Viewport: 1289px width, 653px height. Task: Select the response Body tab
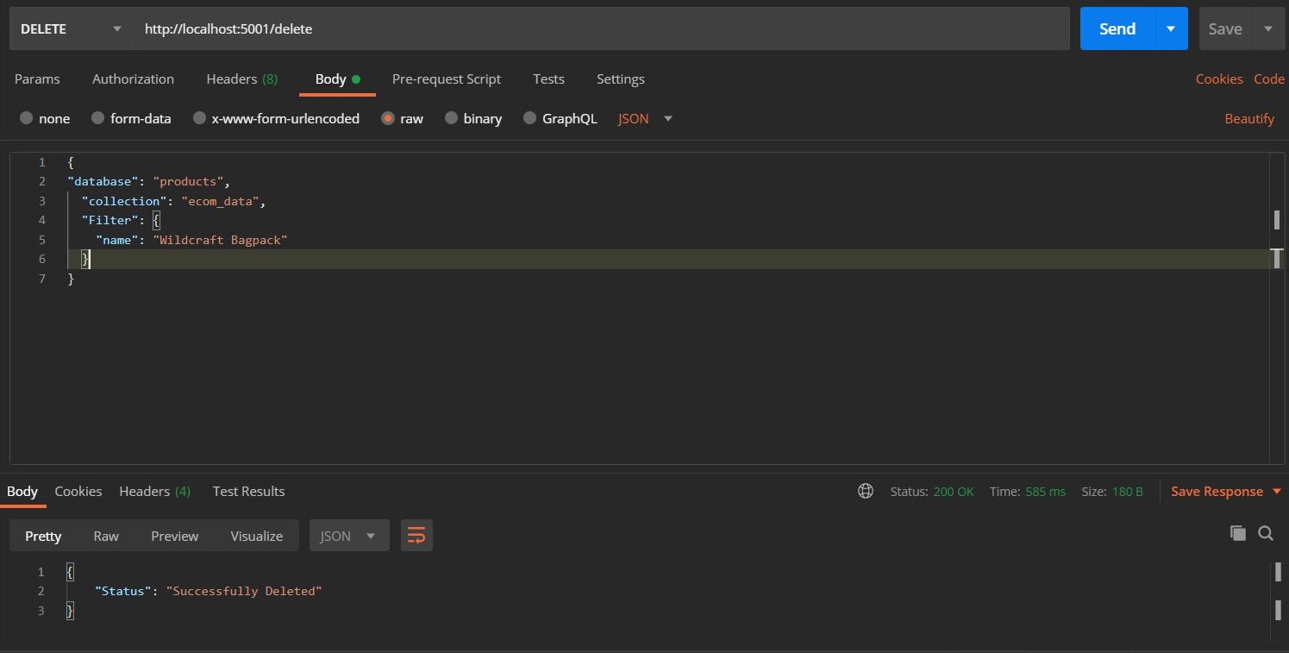(22, 491)
